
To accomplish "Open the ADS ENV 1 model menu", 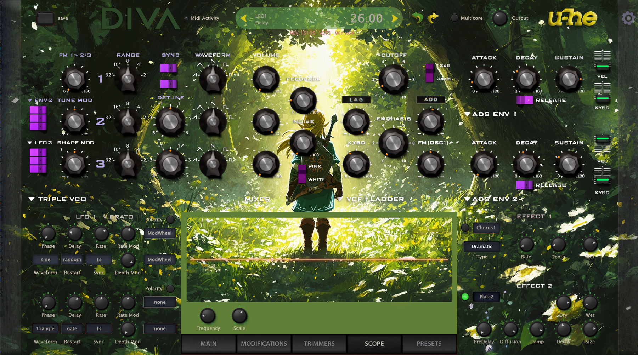I will point(467,114).
